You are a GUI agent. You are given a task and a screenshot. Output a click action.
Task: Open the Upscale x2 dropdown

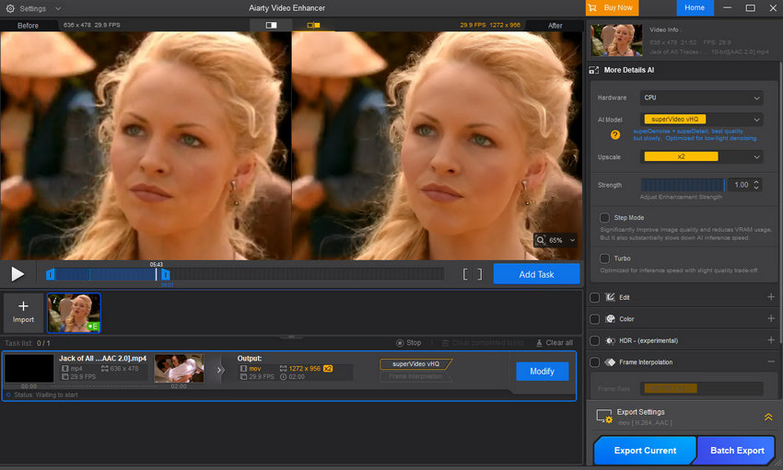click(x=701, y=156)
